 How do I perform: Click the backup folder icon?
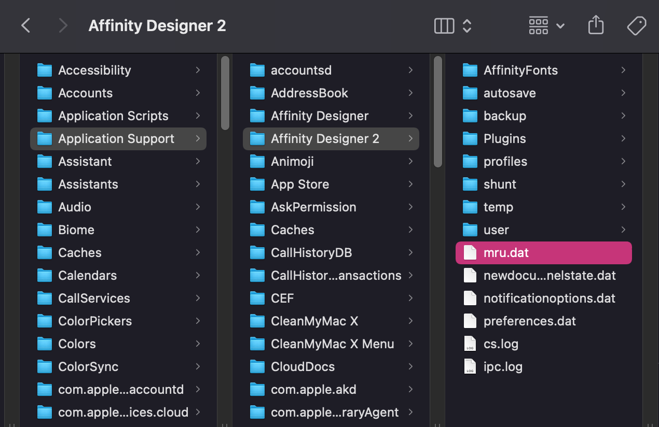[x=470, y=116]
